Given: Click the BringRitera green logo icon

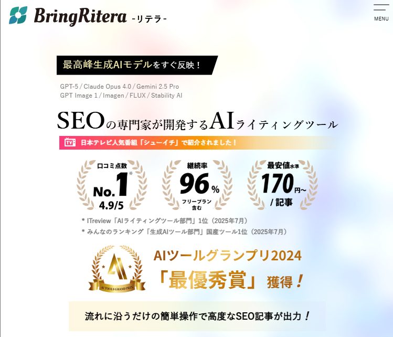Looking at the screenshot, I should tap(18, 15).
